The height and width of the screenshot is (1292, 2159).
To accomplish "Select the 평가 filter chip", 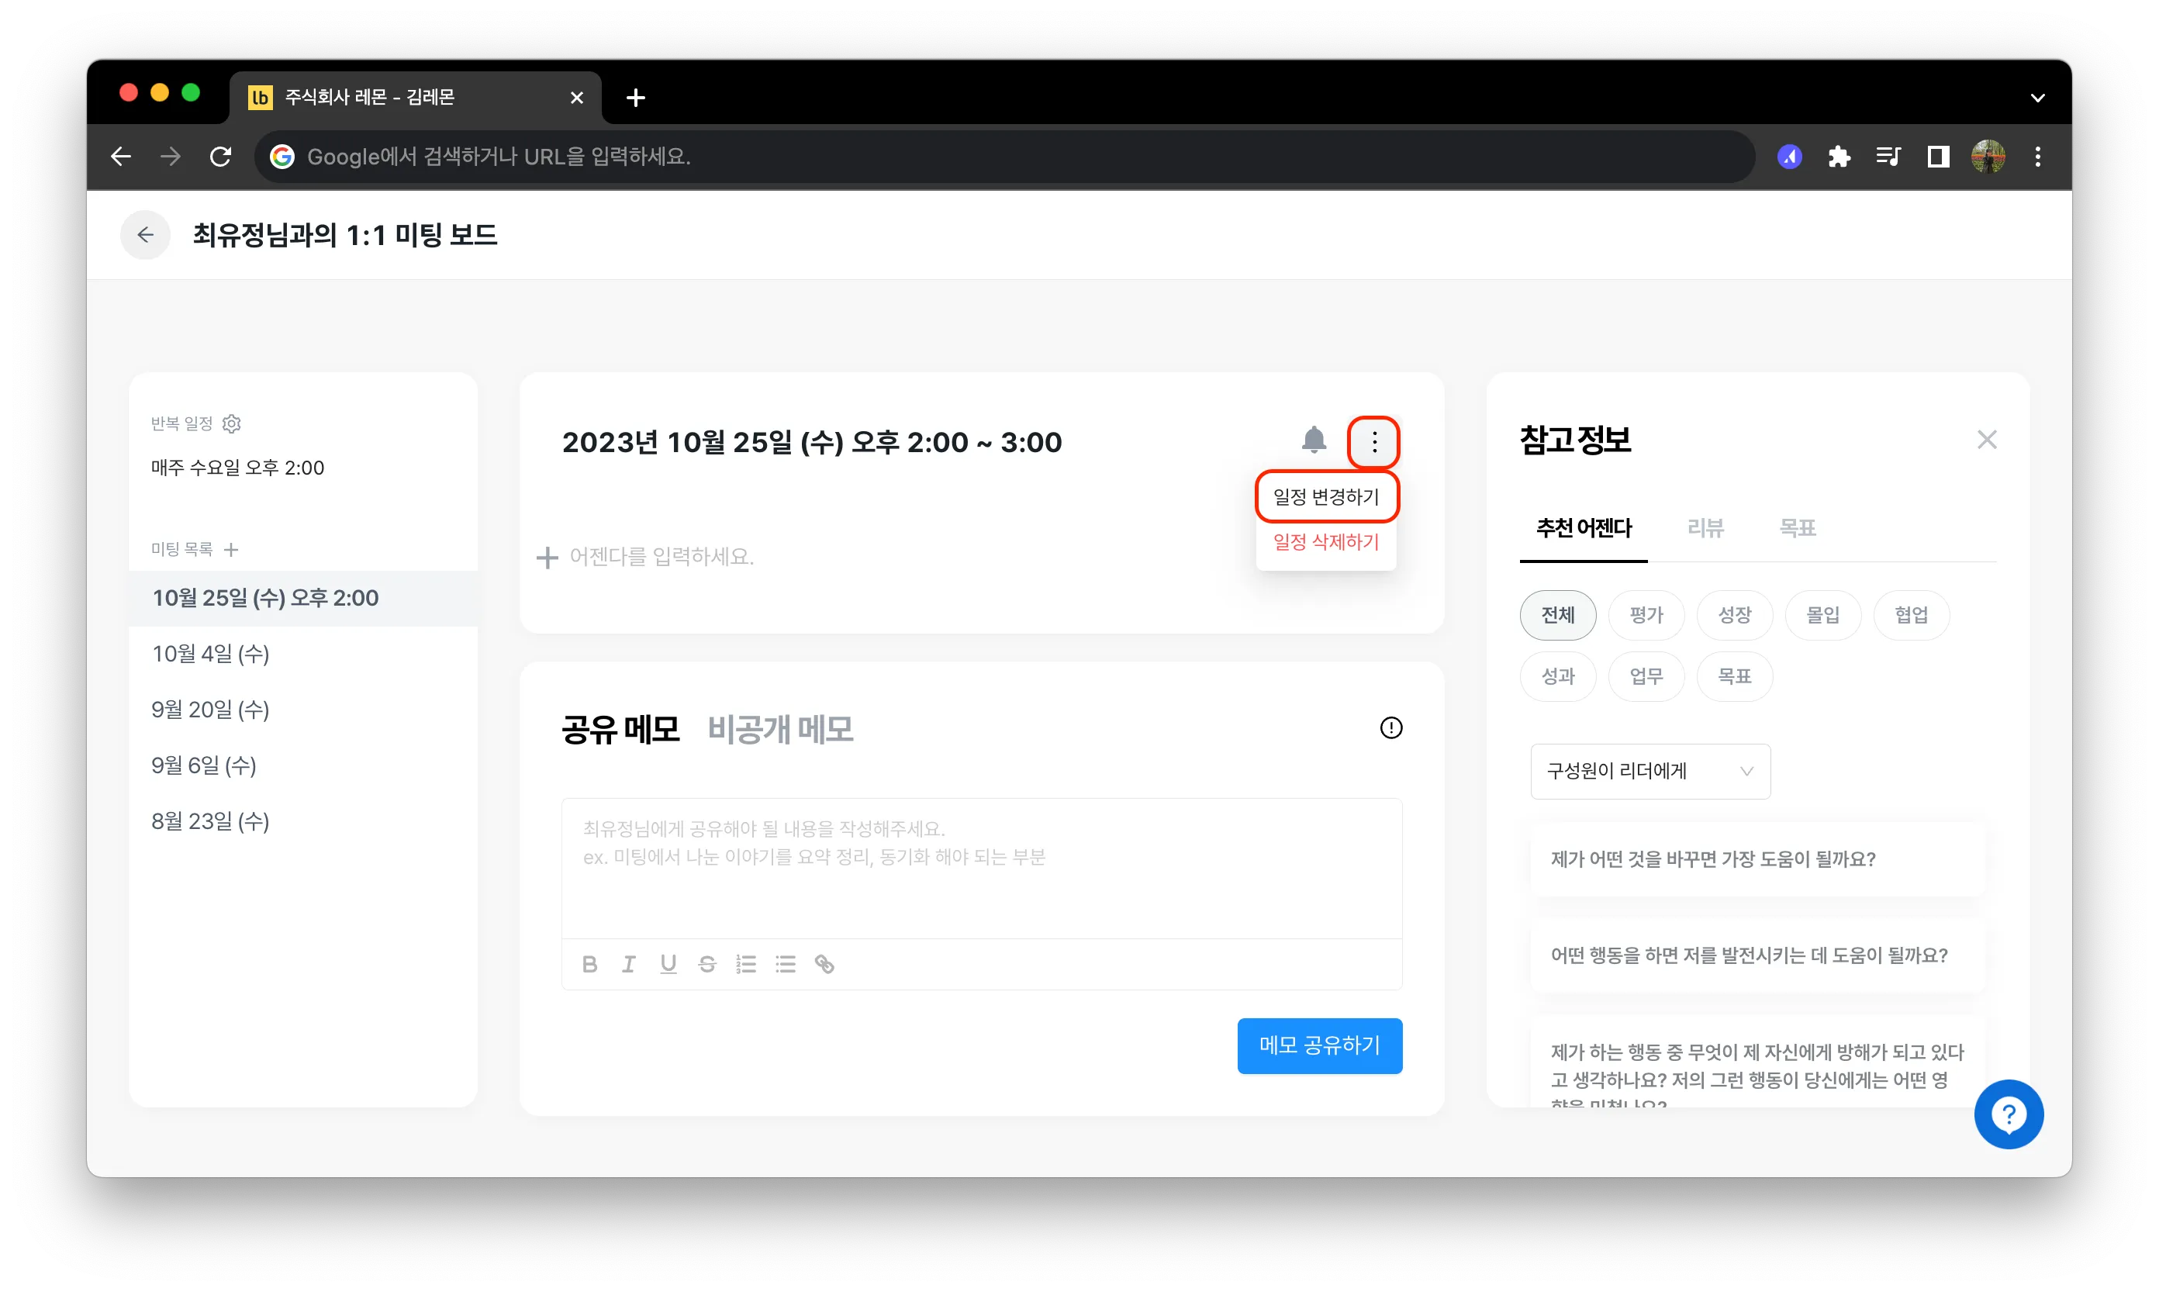I will click(1646, 616).
